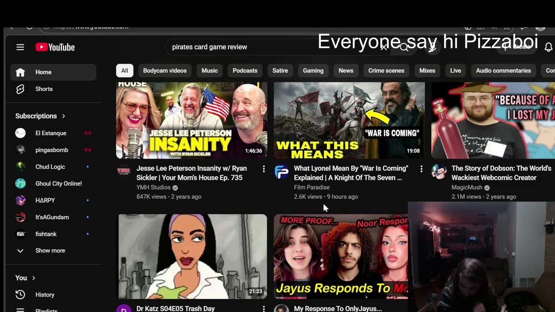Click the El Estanque subscription name

[51, 133]
